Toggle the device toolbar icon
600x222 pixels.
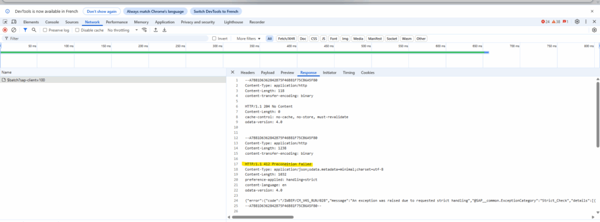14,22
